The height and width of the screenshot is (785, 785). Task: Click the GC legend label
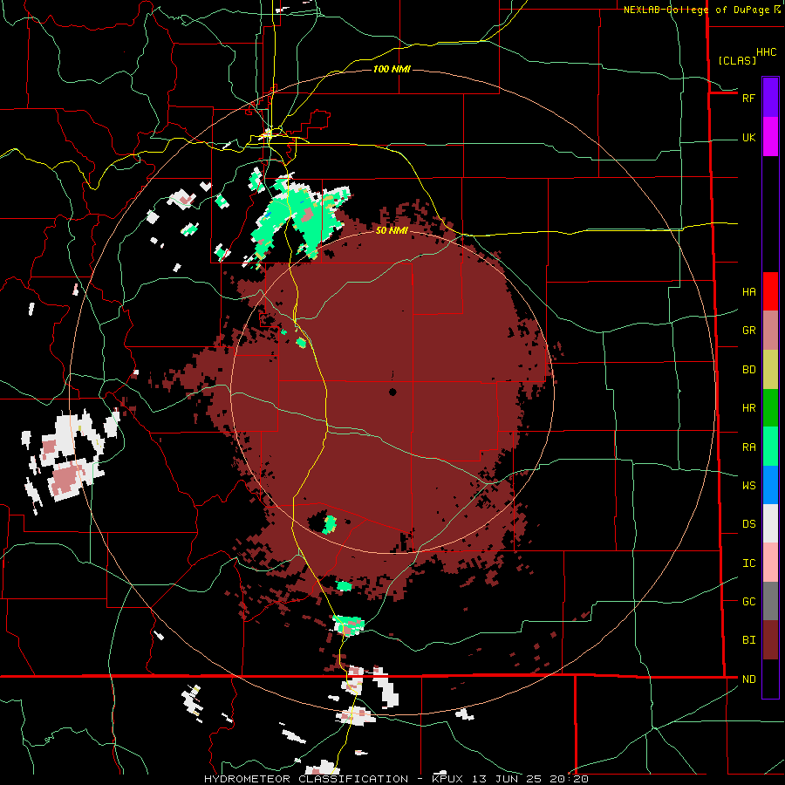pos(748,602)
